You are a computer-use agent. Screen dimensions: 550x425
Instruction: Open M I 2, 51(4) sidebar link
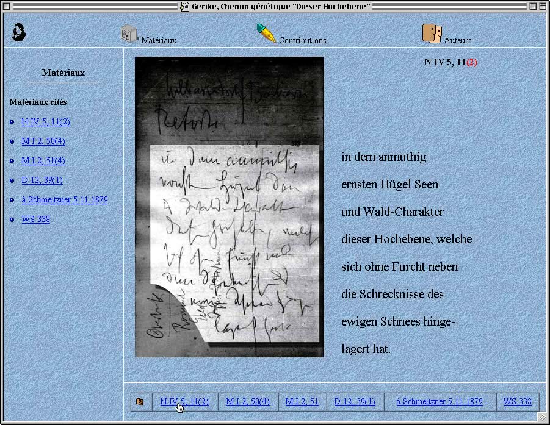[x=43, y=161]
